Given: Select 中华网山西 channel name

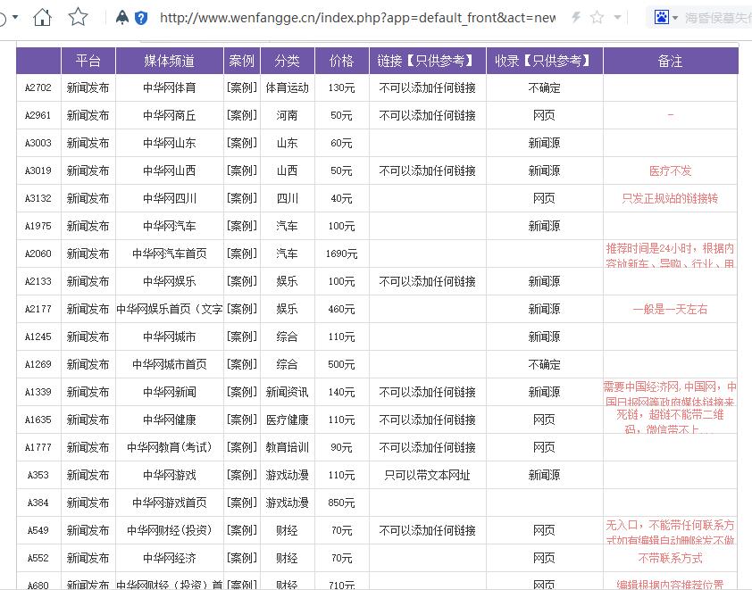Looking at the screenshot, I should (170, 170).
